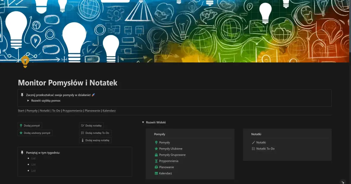The height and width of the screenshot is (184, 351).
Task: Click the lightbulb cover image
Action: 175,29
